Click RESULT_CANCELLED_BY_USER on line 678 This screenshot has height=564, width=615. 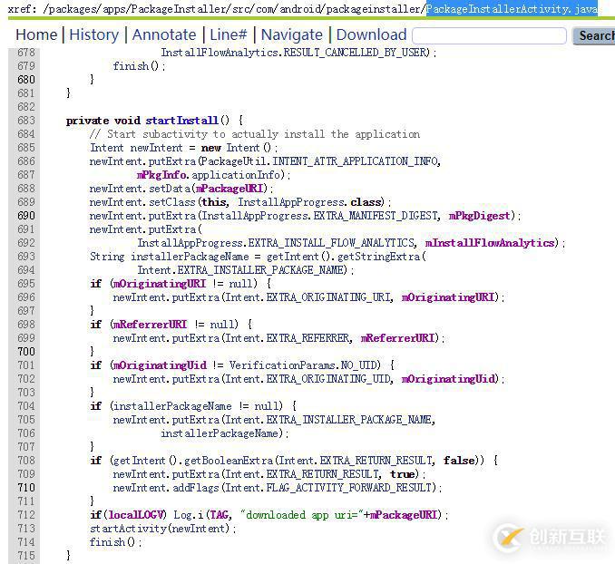[x=354, y=53]
